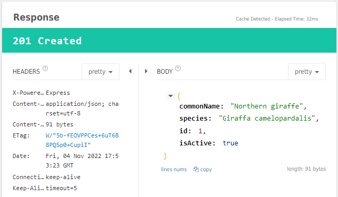Click the help icon next to HEADERS
Screen dimensions: 338x197
click(x=45, y=68)
